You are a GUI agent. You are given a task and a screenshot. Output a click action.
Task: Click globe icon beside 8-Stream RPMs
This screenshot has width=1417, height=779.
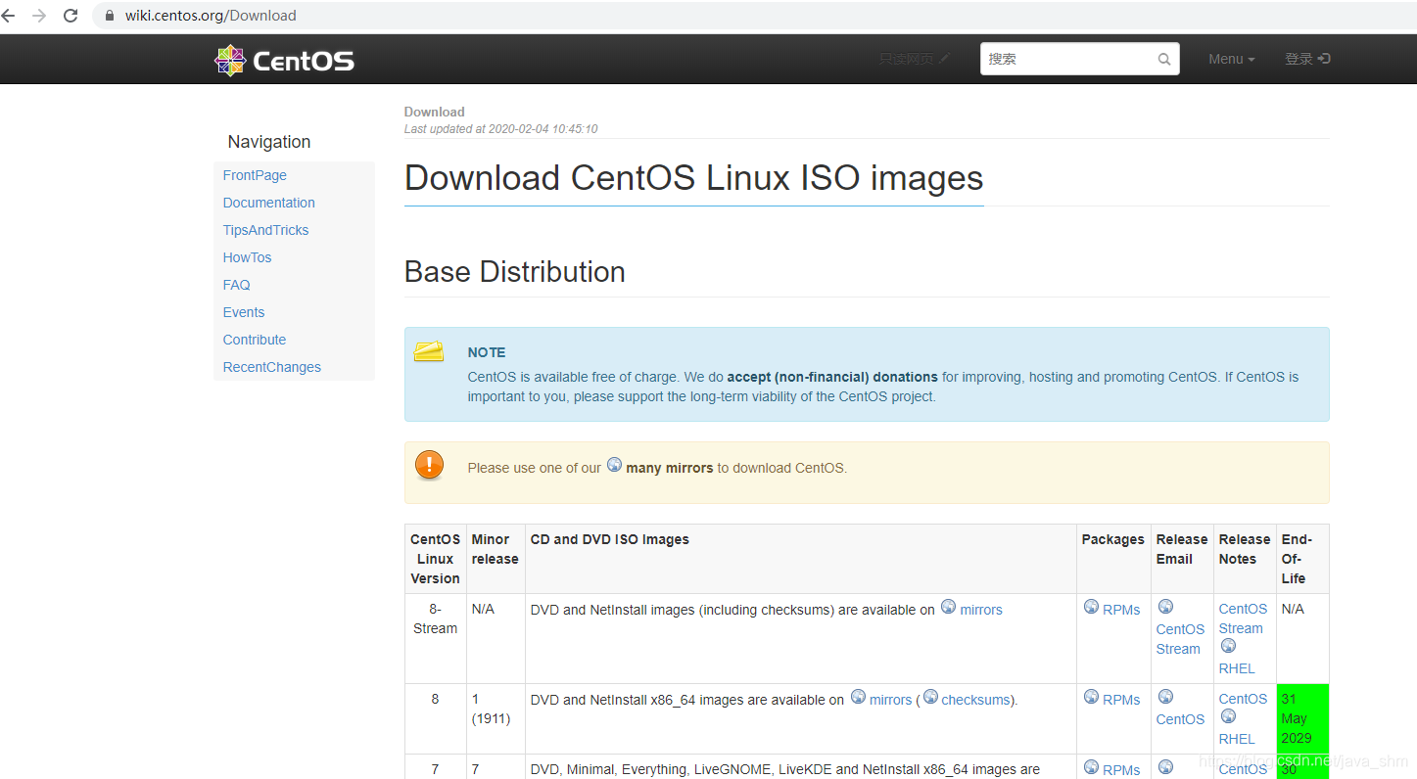(x=1091, y=607)
